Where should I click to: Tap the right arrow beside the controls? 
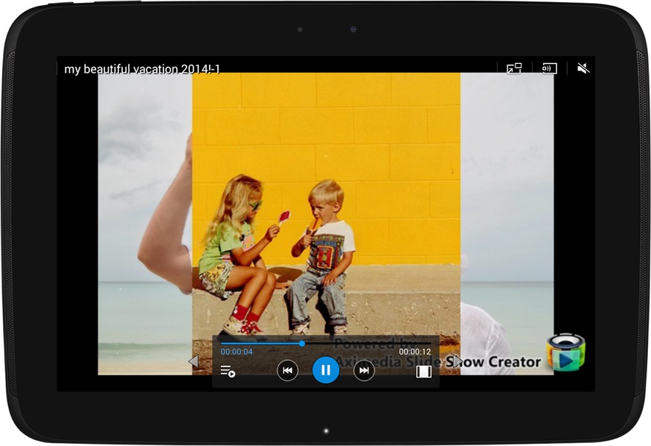[457, 361]
